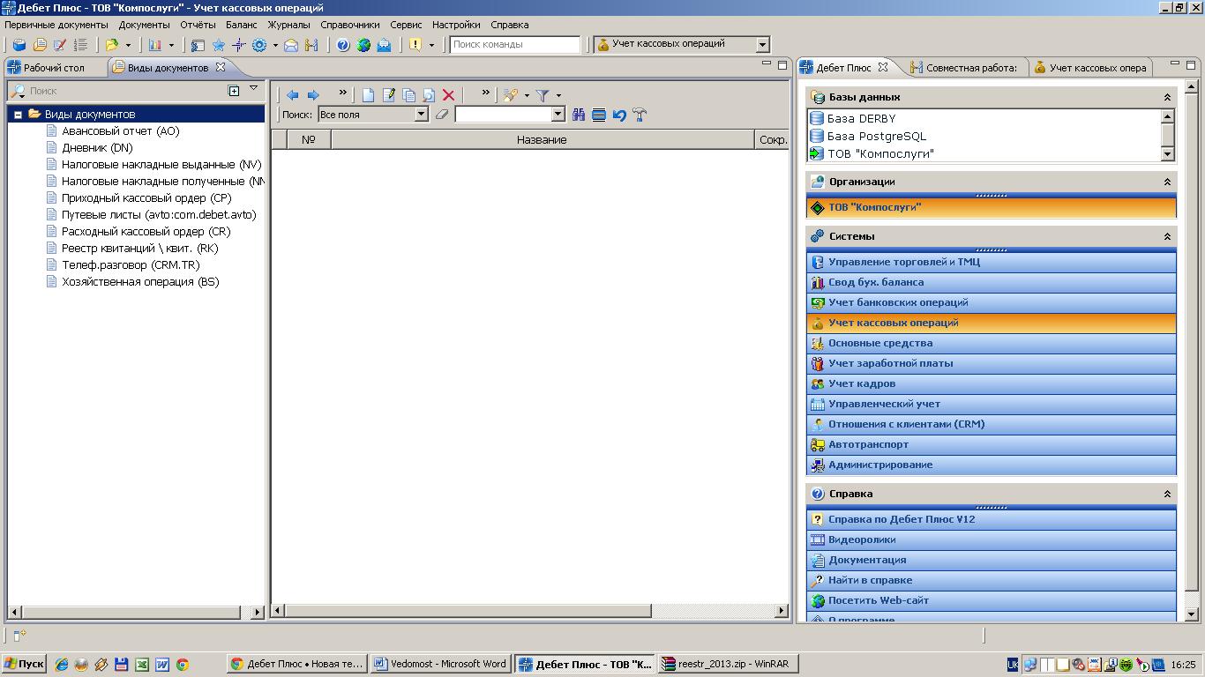Open 'Учет заработной платы' system
Viewport: 1205px width, 677px height.
tap(991, 363)
